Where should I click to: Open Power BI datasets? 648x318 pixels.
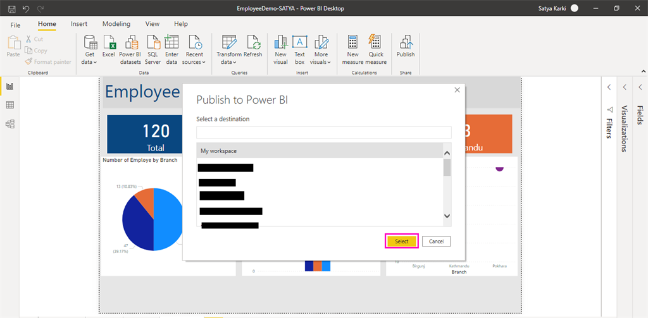[130, 49]
